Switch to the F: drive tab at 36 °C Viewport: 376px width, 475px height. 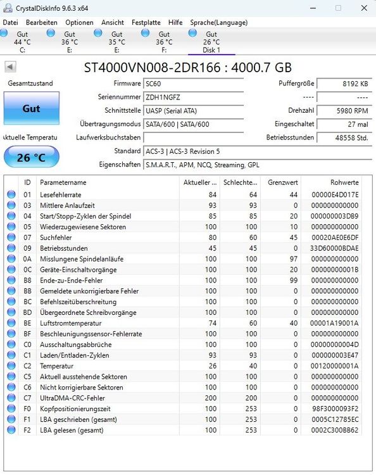coord(164,42)
